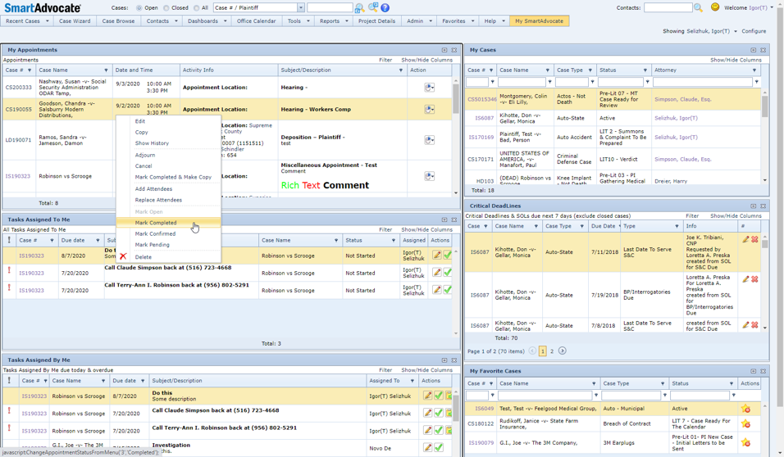Click the Case Name filter field in My Cases
Viewport: 784px width, 457px height.
click(x=522, y=82)
